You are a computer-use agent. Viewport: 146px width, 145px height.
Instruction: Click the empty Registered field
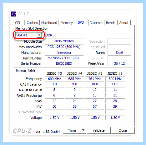(x=119, y=47)
